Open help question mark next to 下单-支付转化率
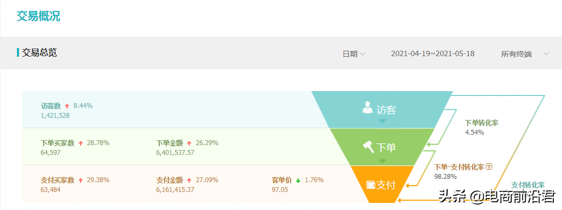Image resolution: width=562 pixels, height=210 pixels. (490, 167)
